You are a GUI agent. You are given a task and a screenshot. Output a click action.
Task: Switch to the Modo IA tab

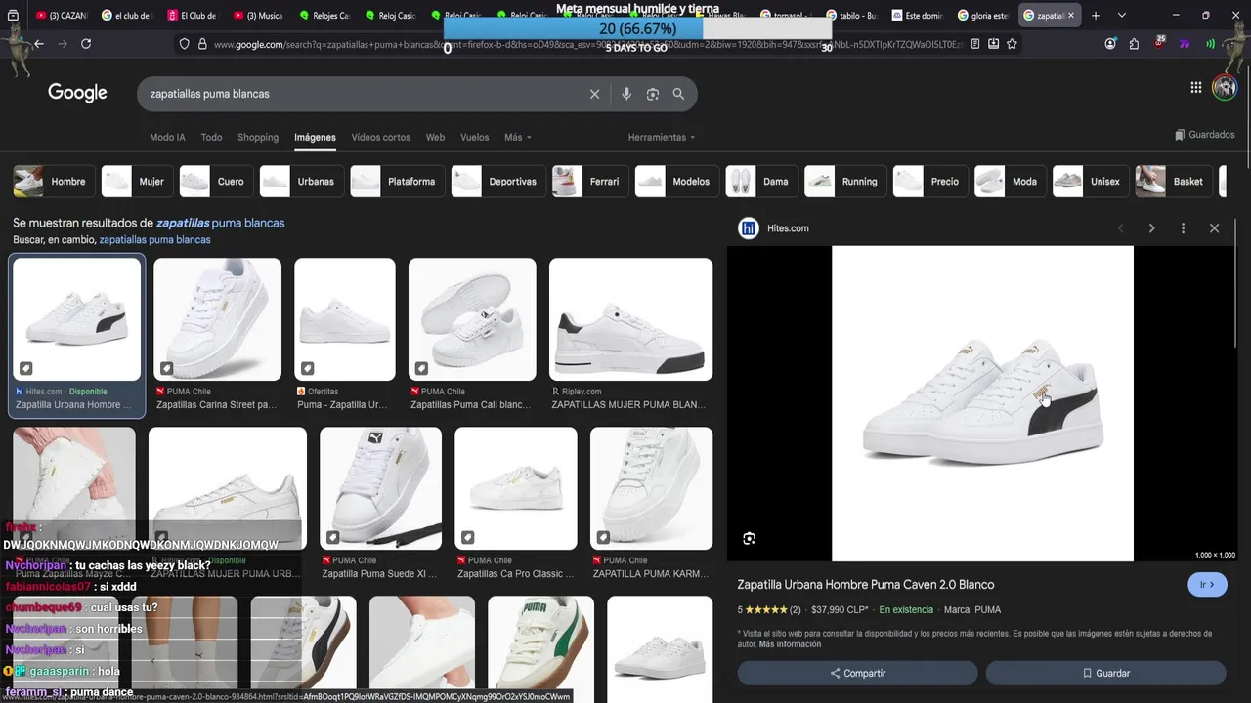[167, 137]
